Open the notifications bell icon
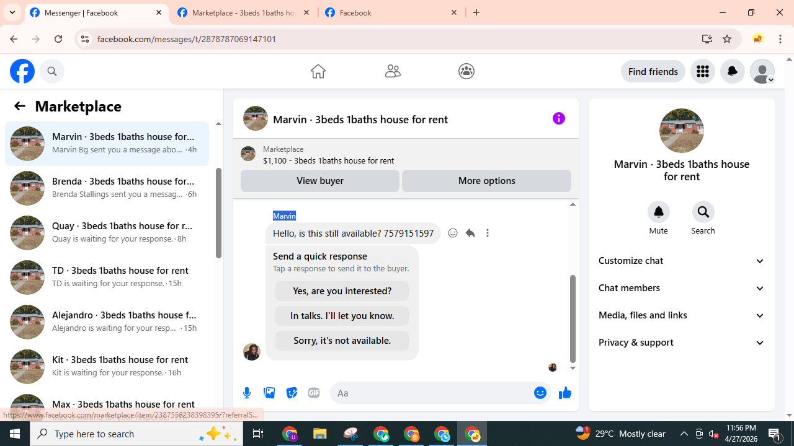 (x=733, y=71)
